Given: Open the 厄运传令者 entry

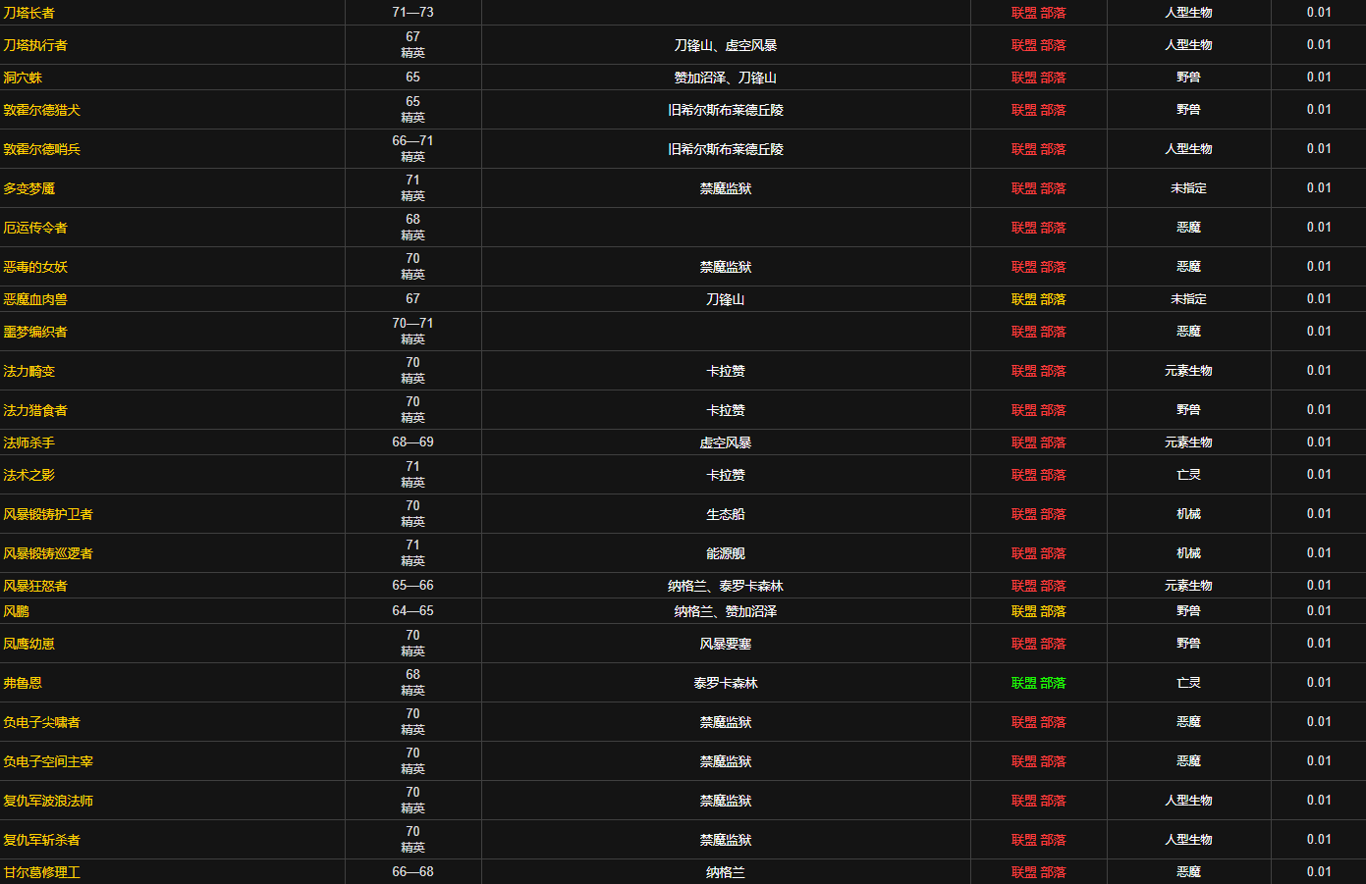Looking at the screenshot, I should click(x=35, y=228).
